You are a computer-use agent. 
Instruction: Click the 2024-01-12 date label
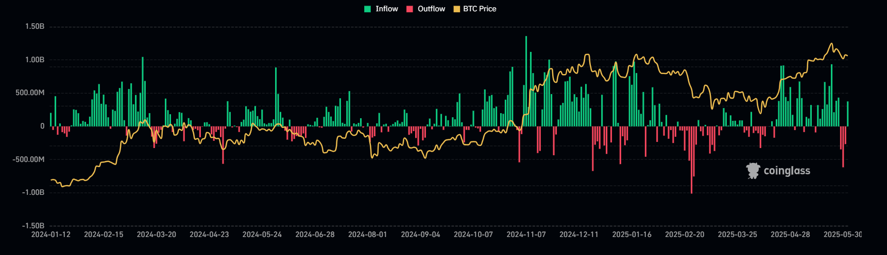point(51,234)
